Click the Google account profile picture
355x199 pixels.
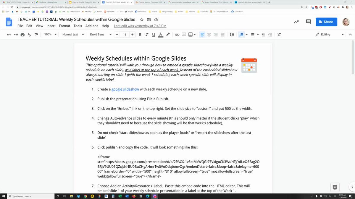[x=346, y=22]
